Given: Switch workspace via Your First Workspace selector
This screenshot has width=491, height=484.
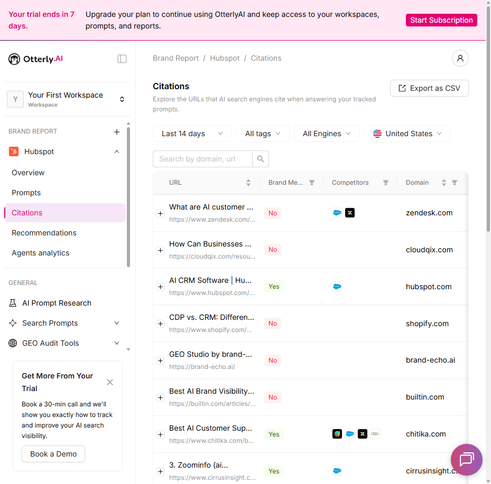Looking at the screenshot, I should tap(67, 99).
